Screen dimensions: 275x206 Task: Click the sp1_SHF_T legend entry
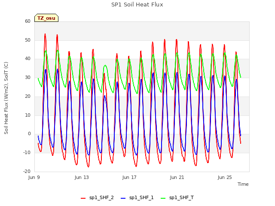(177, 198)
